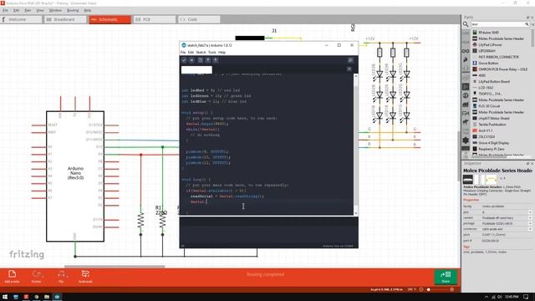Click the PCB view thumbnail in Inspector
The width and height of the screenshot is (535, 301).
(491, 180)
